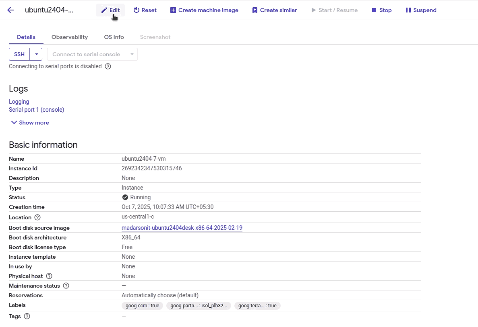Click the Tags help icon

coord(27,316)
